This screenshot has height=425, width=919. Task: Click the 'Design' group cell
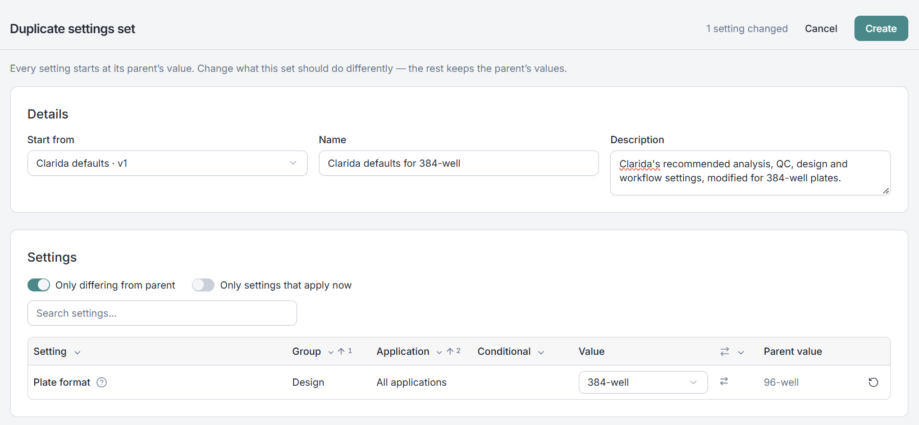point(308,382)
